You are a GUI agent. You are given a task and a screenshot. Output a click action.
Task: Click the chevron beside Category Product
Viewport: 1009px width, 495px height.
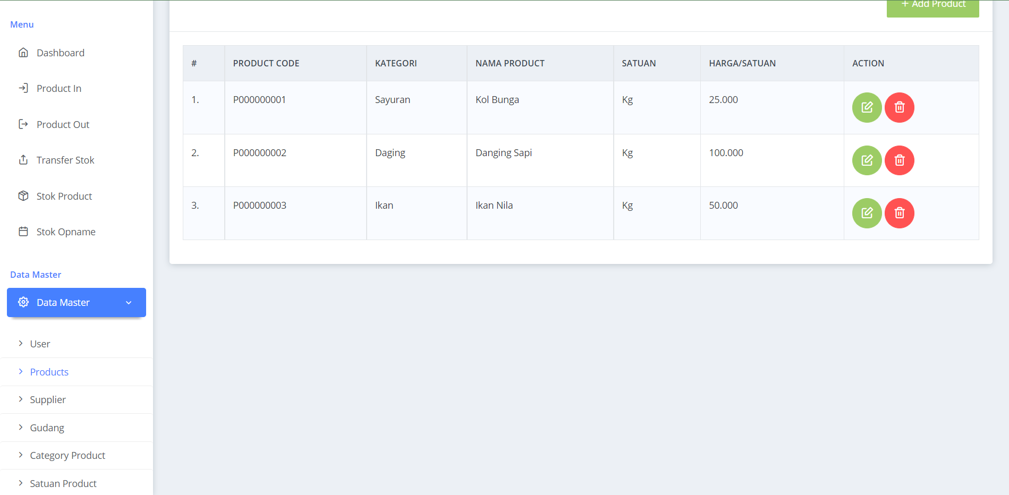tap(21, 455)
